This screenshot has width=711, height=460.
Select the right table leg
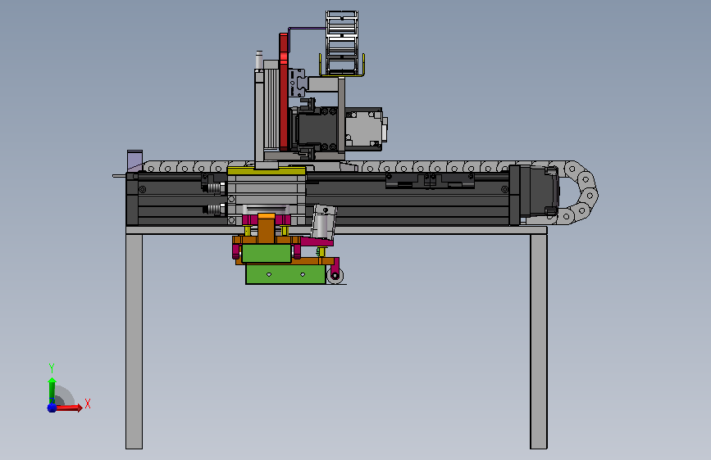pyautogui.click(x=539, y=341)
